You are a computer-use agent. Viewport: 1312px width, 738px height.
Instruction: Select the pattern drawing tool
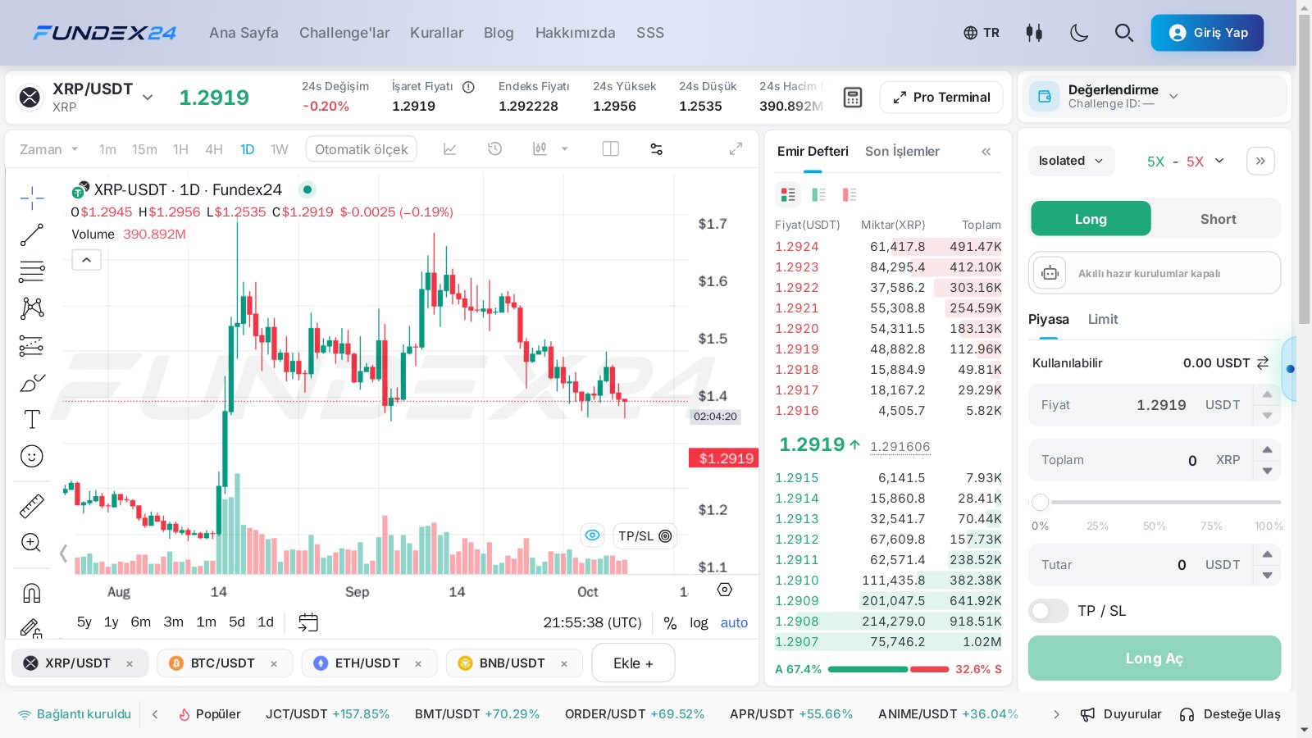point(32,308)
